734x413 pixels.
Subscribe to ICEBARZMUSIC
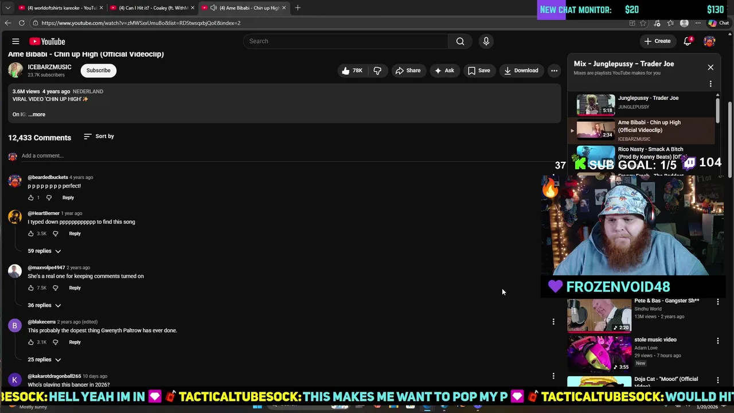(98, 71)
